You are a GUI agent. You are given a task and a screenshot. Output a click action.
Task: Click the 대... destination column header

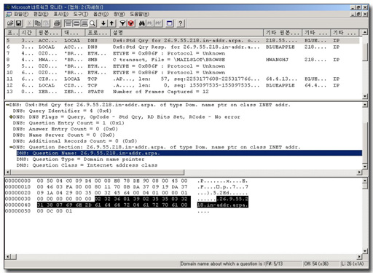pyautogui.click(x=74, y=33)
